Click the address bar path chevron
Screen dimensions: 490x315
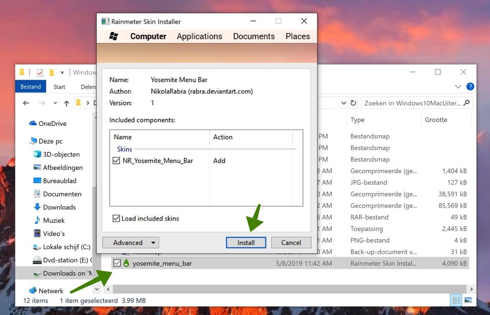tap(88, 103)
